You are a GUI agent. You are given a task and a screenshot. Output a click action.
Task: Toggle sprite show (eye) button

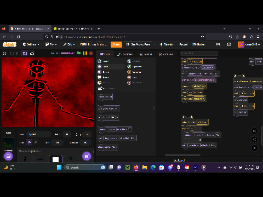click(29, 142)
